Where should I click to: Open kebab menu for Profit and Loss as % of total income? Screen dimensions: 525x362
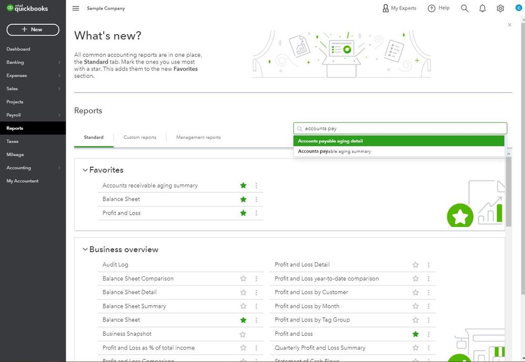coord(256,348)
